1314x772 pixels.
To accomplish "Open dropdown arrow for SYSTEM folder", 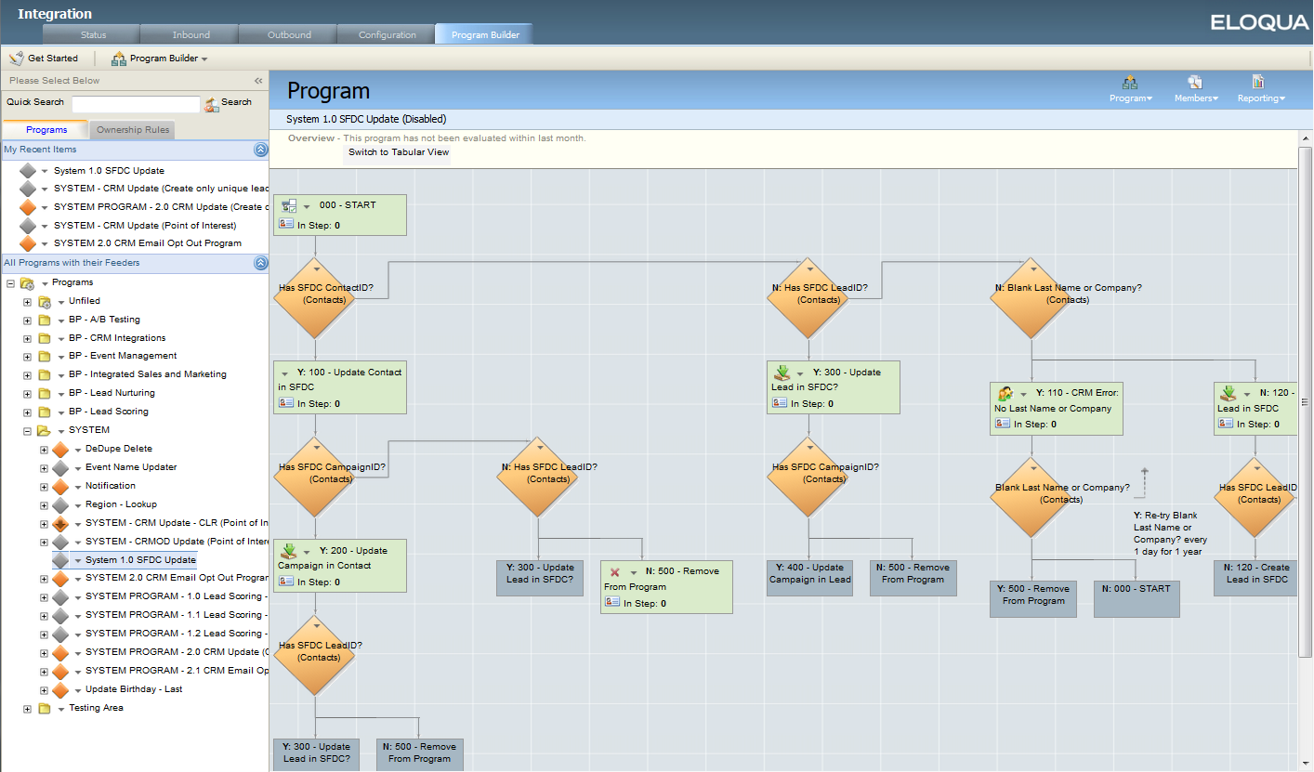I will click(x=61, y=431).
